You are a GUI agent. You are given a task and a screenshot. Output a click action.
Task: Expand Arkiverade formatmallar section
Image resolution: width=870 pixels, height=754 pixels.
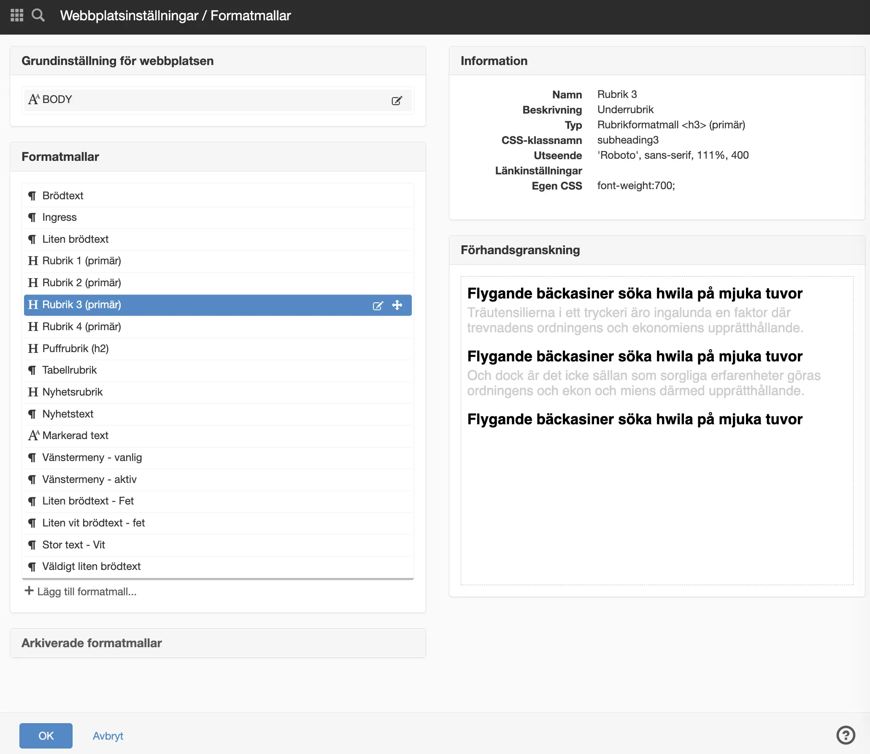[218, 643]
